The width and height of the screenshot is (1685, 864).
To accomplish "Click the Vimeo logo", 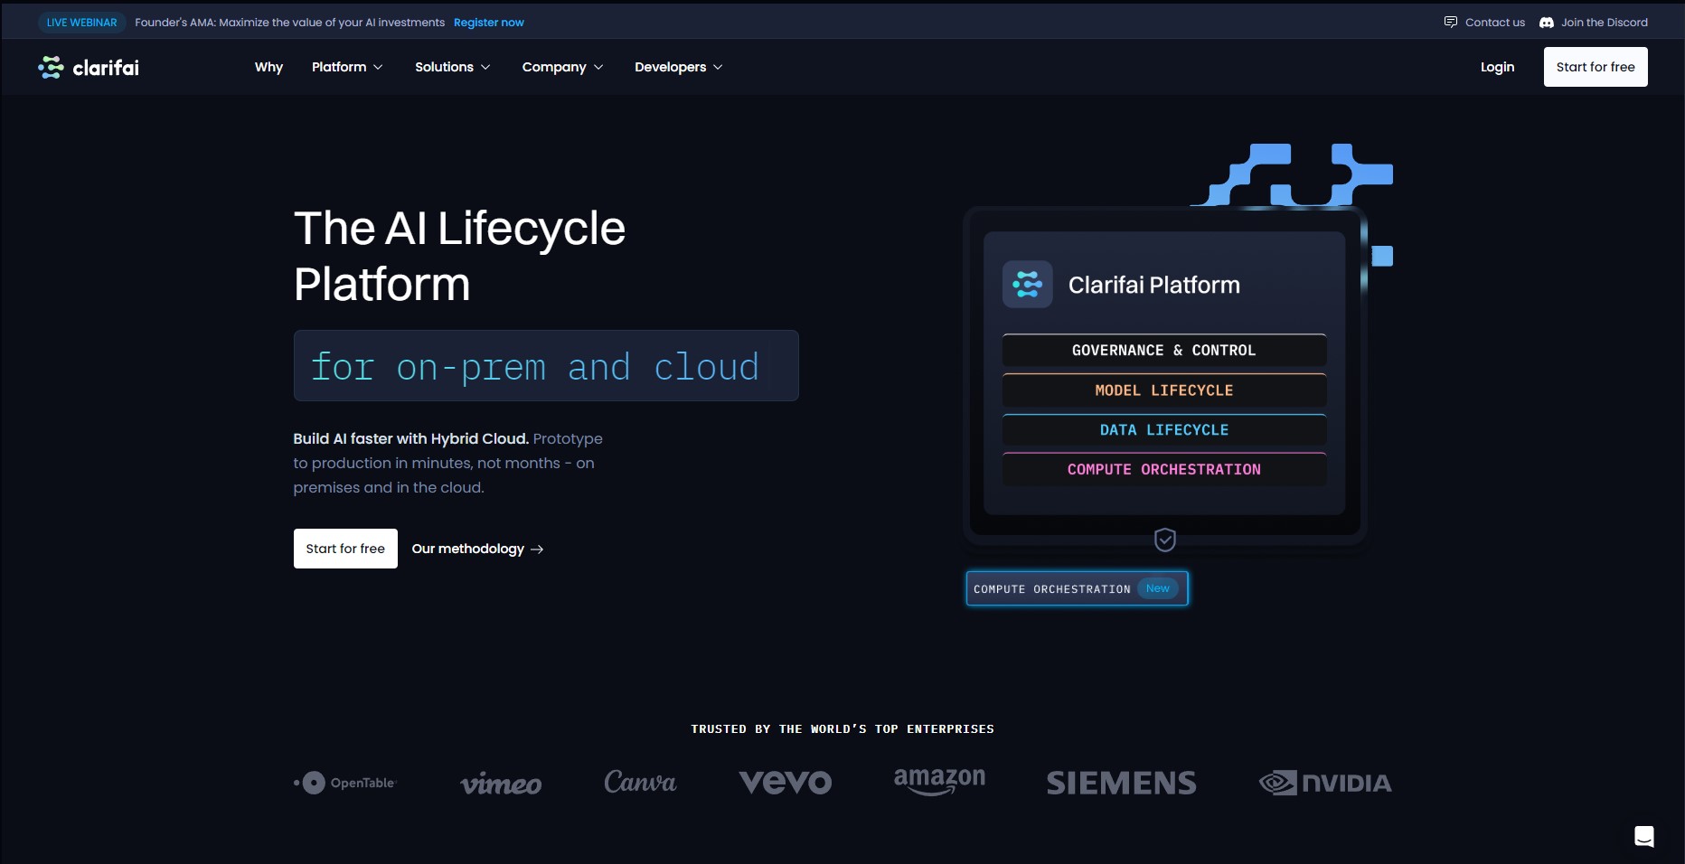I will click(x=501, y=784).
